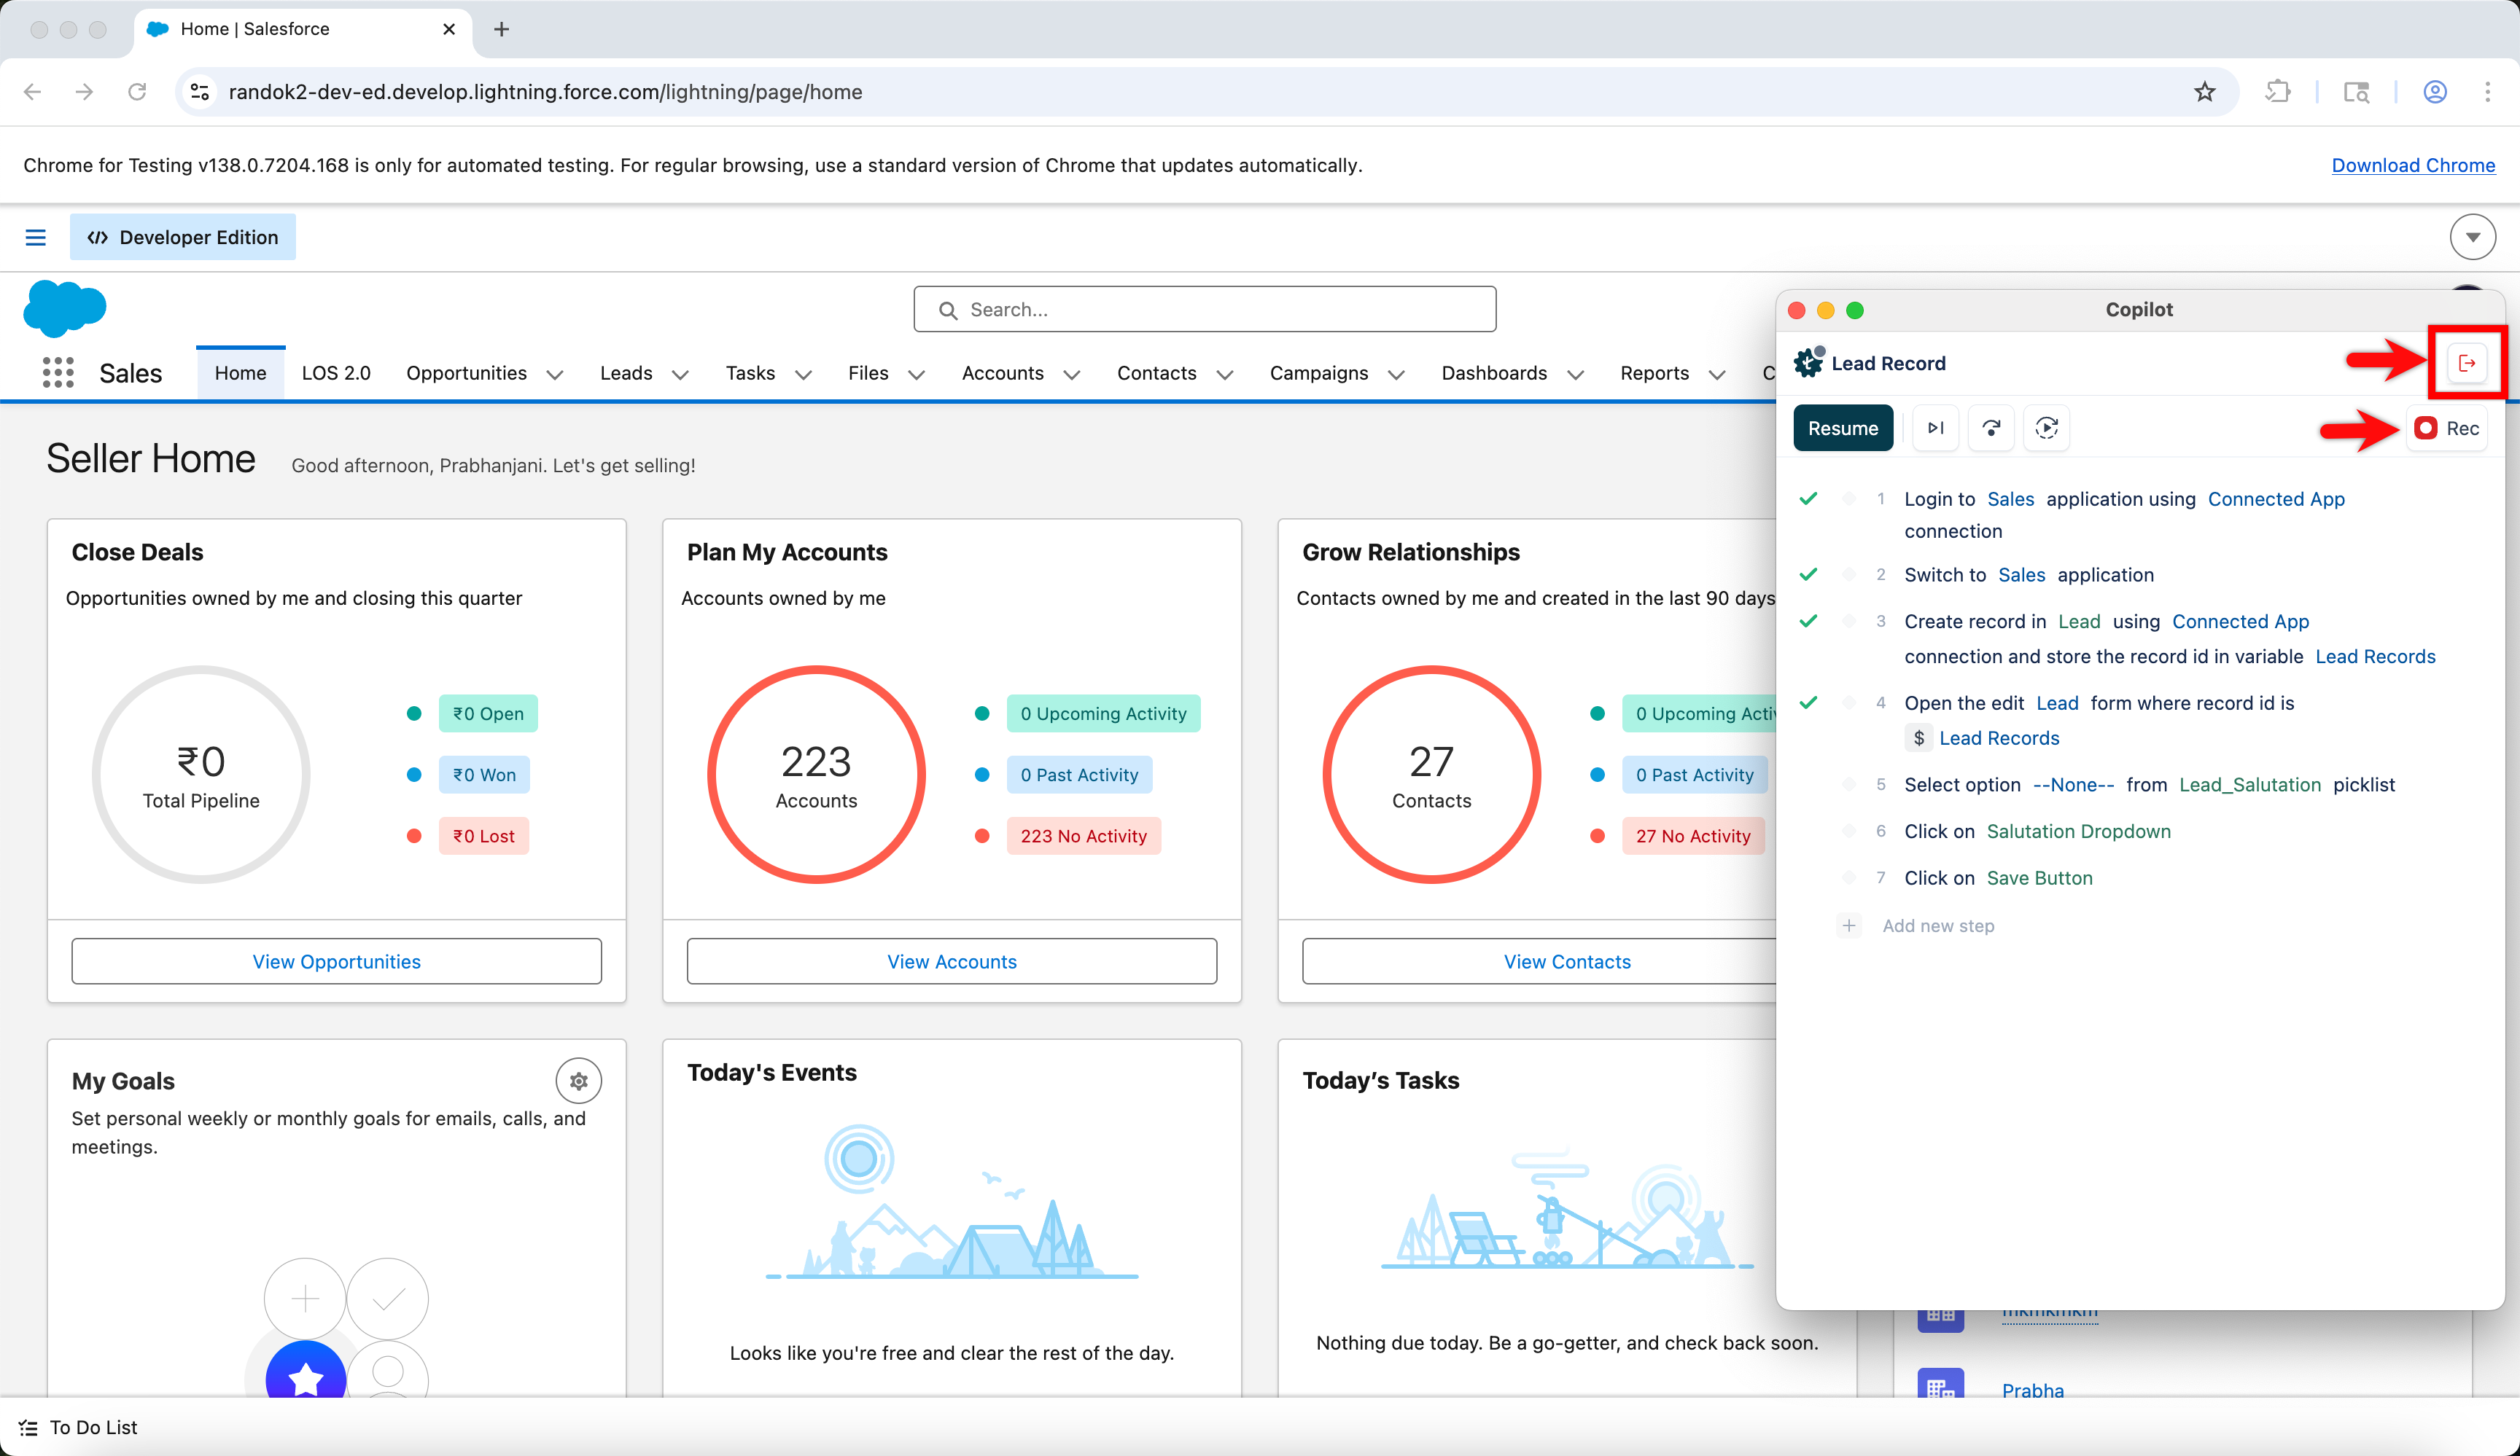Screen dimensions: 2520x1456
Task: Open the Accounts tab
Action: 1002,372
